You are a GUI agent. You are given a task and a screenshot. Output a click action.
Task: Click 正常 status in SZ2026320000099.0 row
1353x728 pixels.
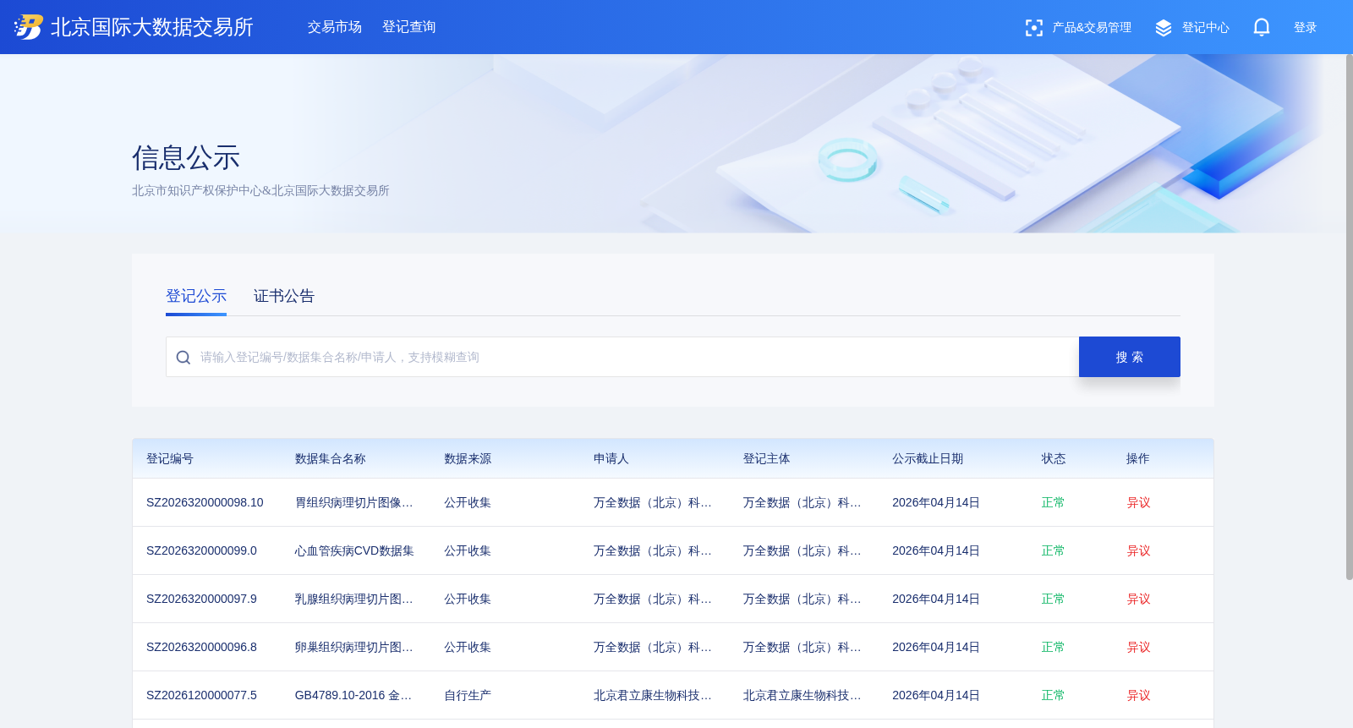[1053, 550]
